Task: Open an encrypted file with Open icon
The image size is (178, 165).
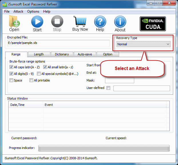Action: pyautogui.click(x=14, y=23)
